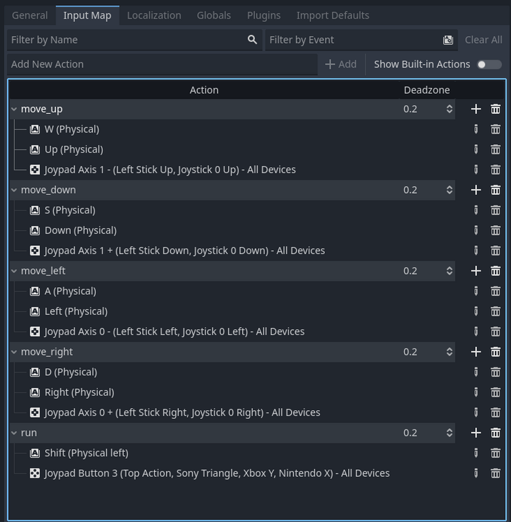Edit Joypad Axis 1 - Left Stick Up event
Screen dimensions: 511x522
point(476,170)
